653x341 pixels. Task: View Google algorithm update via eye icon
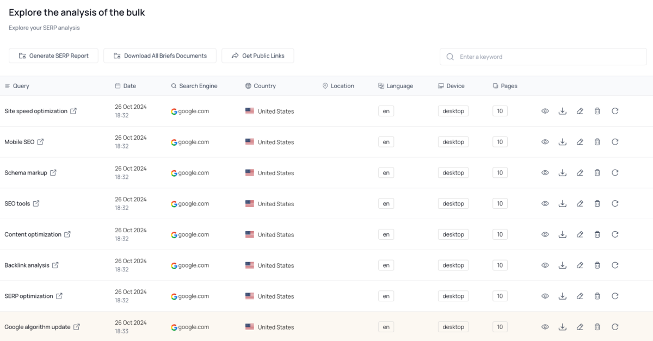pos(545,327)
